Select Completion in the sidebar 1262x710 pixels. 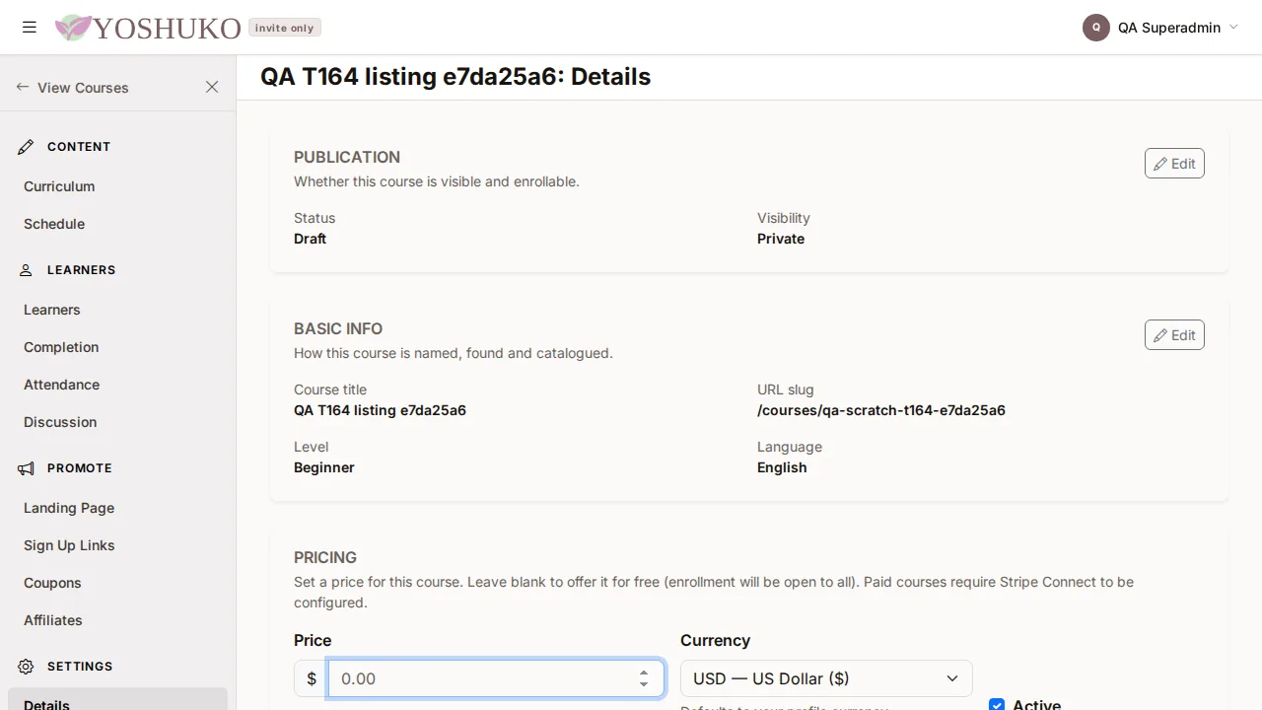61,347
